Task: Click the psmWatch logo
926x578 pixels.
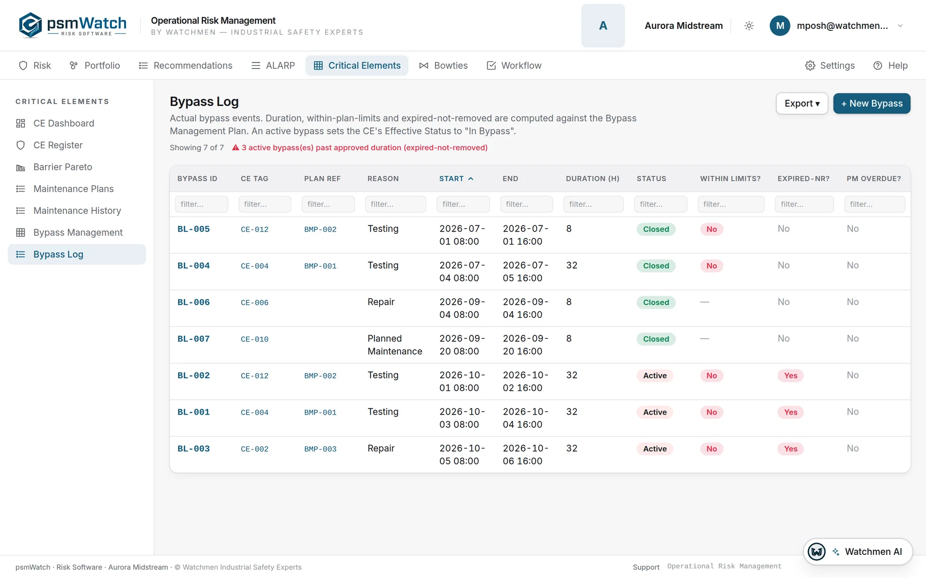Action: click(72, 25)
